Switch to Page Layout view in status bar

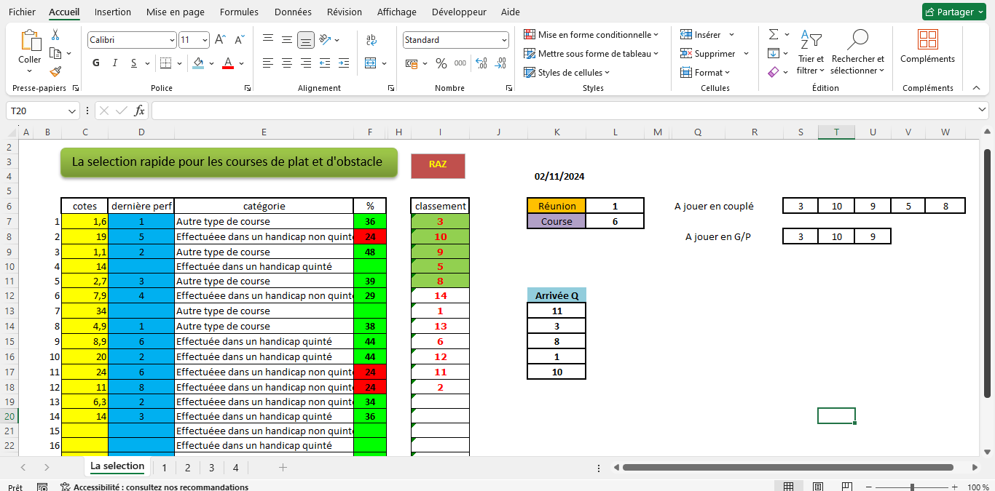tap(818, 487)
